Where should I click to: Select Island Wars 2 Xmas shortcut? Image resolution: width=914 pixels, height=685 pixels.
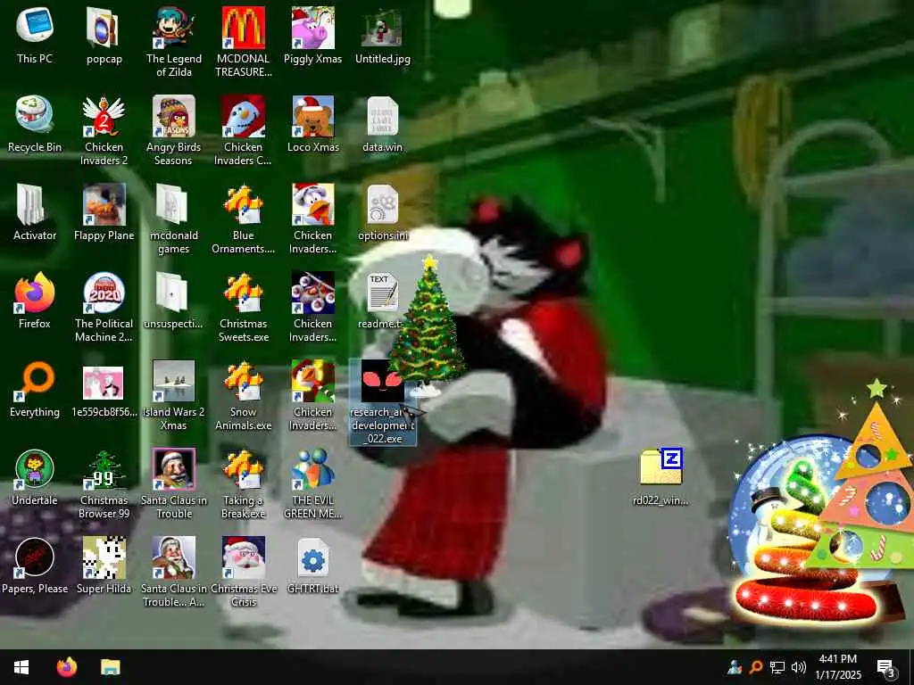[174, 394]
